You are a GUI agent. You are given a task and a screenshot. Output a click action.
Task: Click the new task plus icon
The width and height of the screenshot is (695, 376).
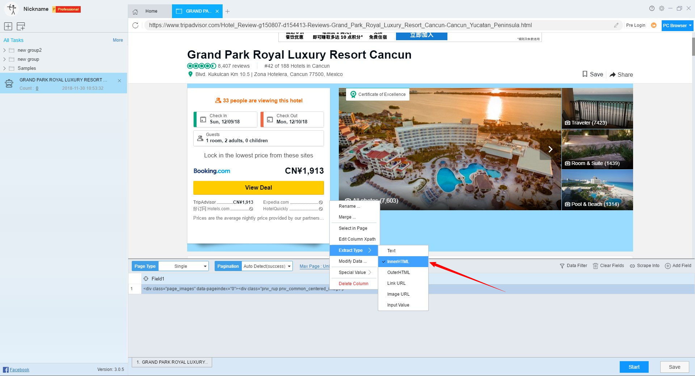(8, 26)
